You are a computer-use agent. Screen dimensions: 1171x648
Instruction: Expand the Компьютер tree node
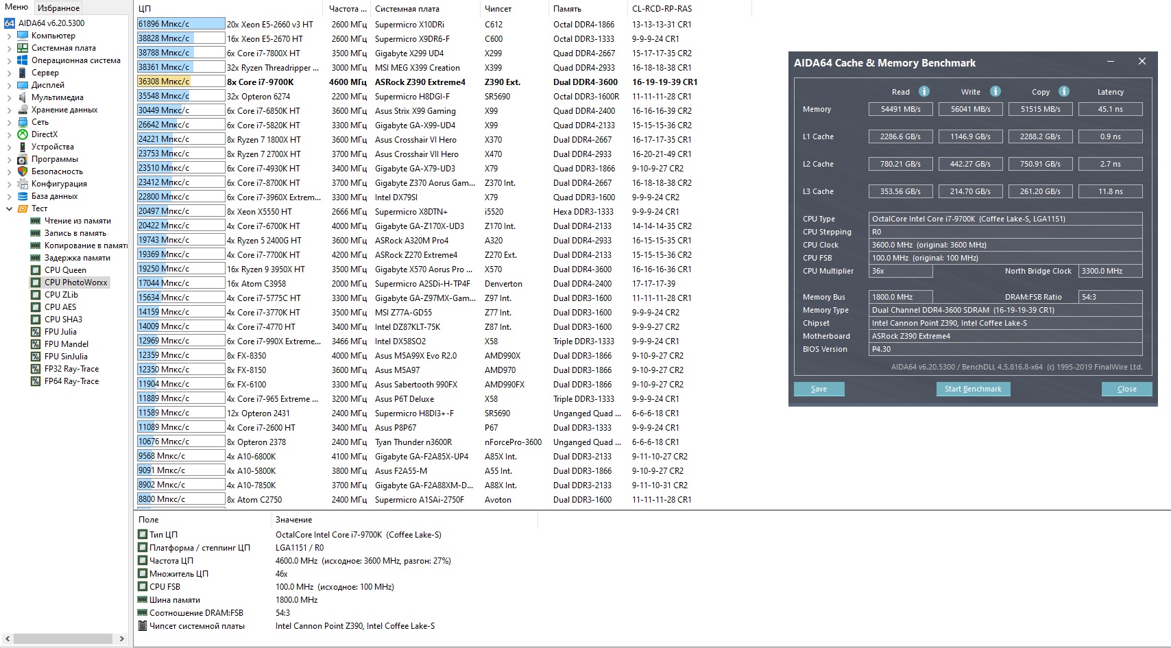(9, 36)
